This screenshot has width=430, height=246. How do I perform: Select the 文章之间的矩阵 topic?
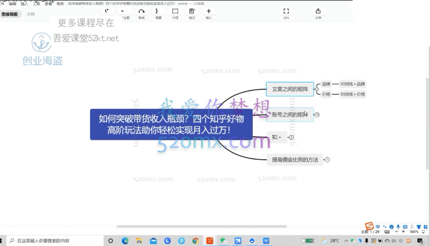point(290,89)
